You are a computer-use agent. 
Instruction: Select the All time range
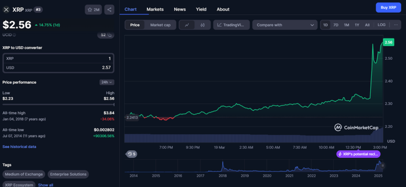pos(367,25)
